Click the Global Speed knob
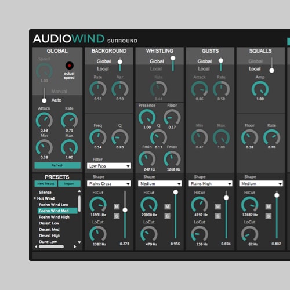290x290 pixels. 44,71
